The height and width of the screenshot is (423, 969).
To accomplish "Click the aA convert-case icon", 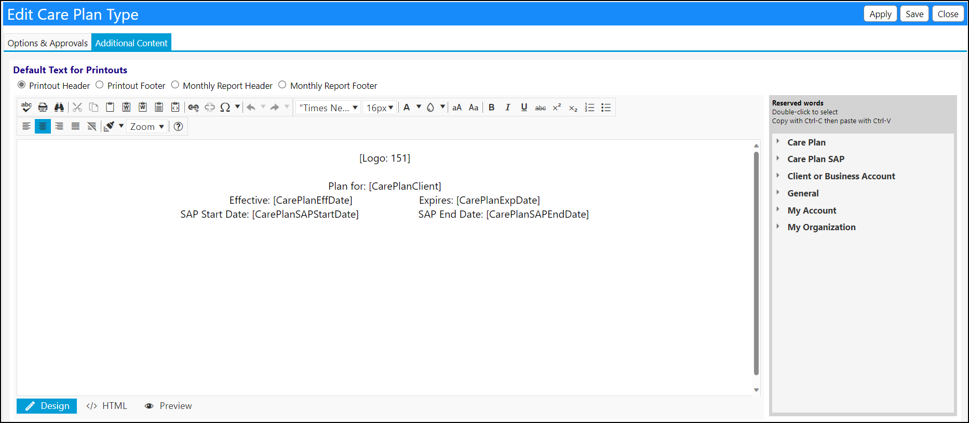I will tap(457, 107).
